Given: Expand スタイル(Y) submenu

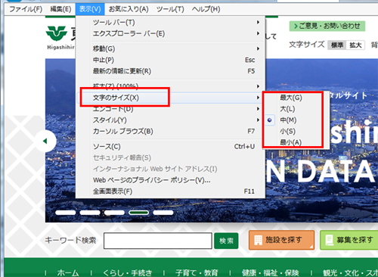Looking at the screenshot, I should 170,120.
